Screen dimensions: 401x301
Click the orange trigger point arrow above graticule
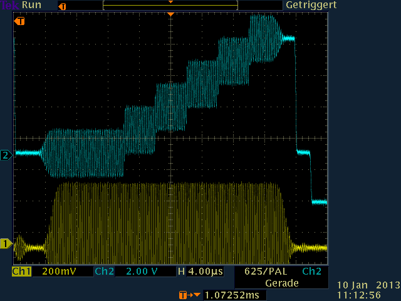point(170,14)
